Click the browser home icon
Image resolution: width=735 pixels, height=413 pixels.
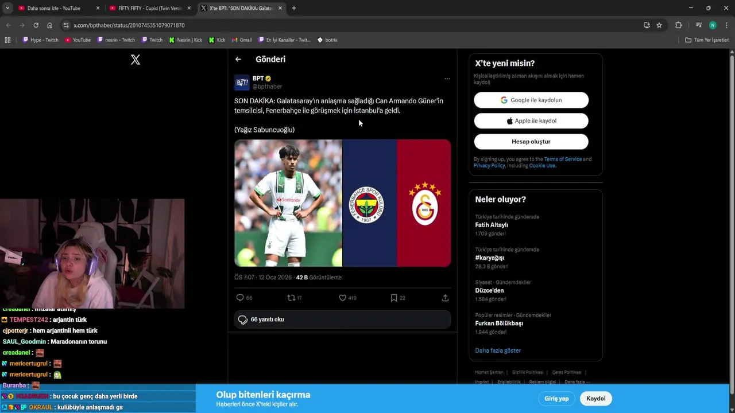[x=49, y=25]
